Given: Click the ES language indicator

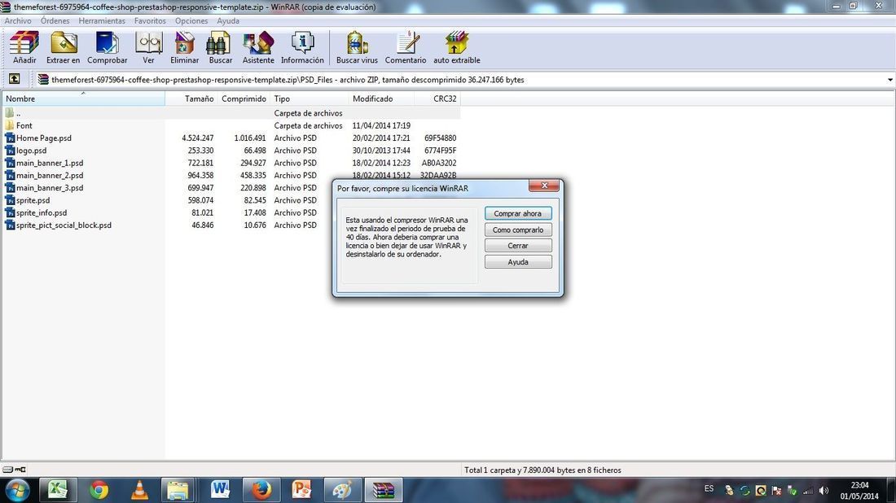Looking at the screenshot, I should coord(709,488).
